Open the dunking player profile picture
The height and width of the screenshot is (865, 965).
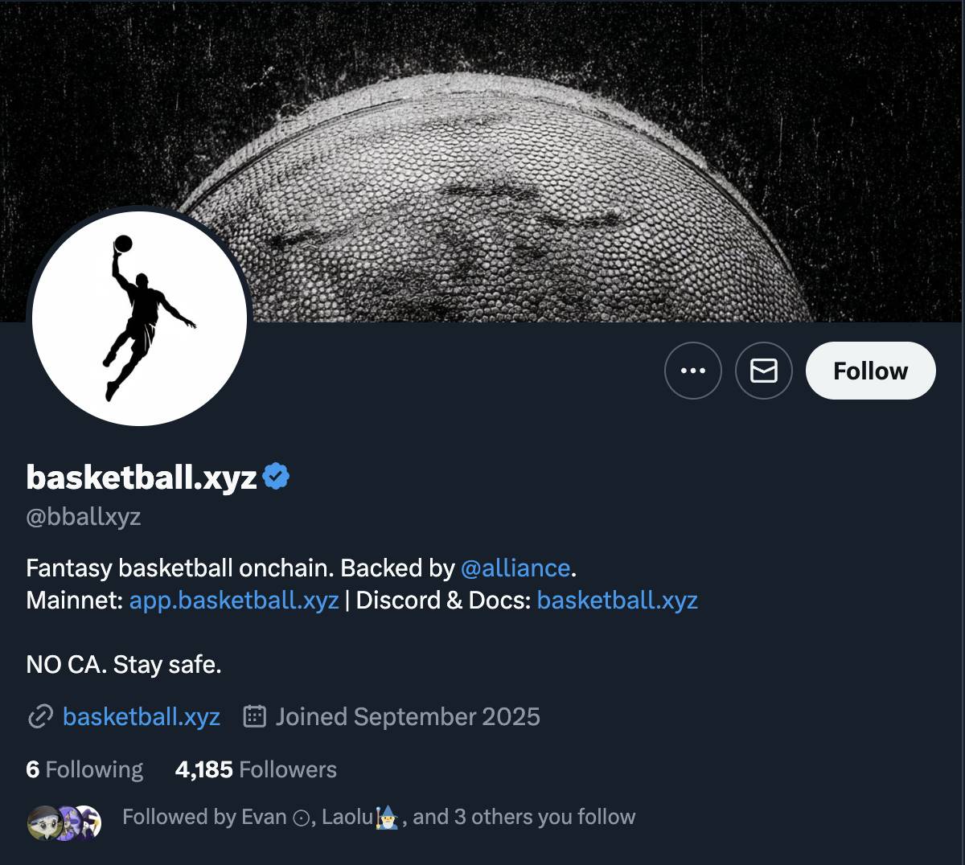(139, 319)
